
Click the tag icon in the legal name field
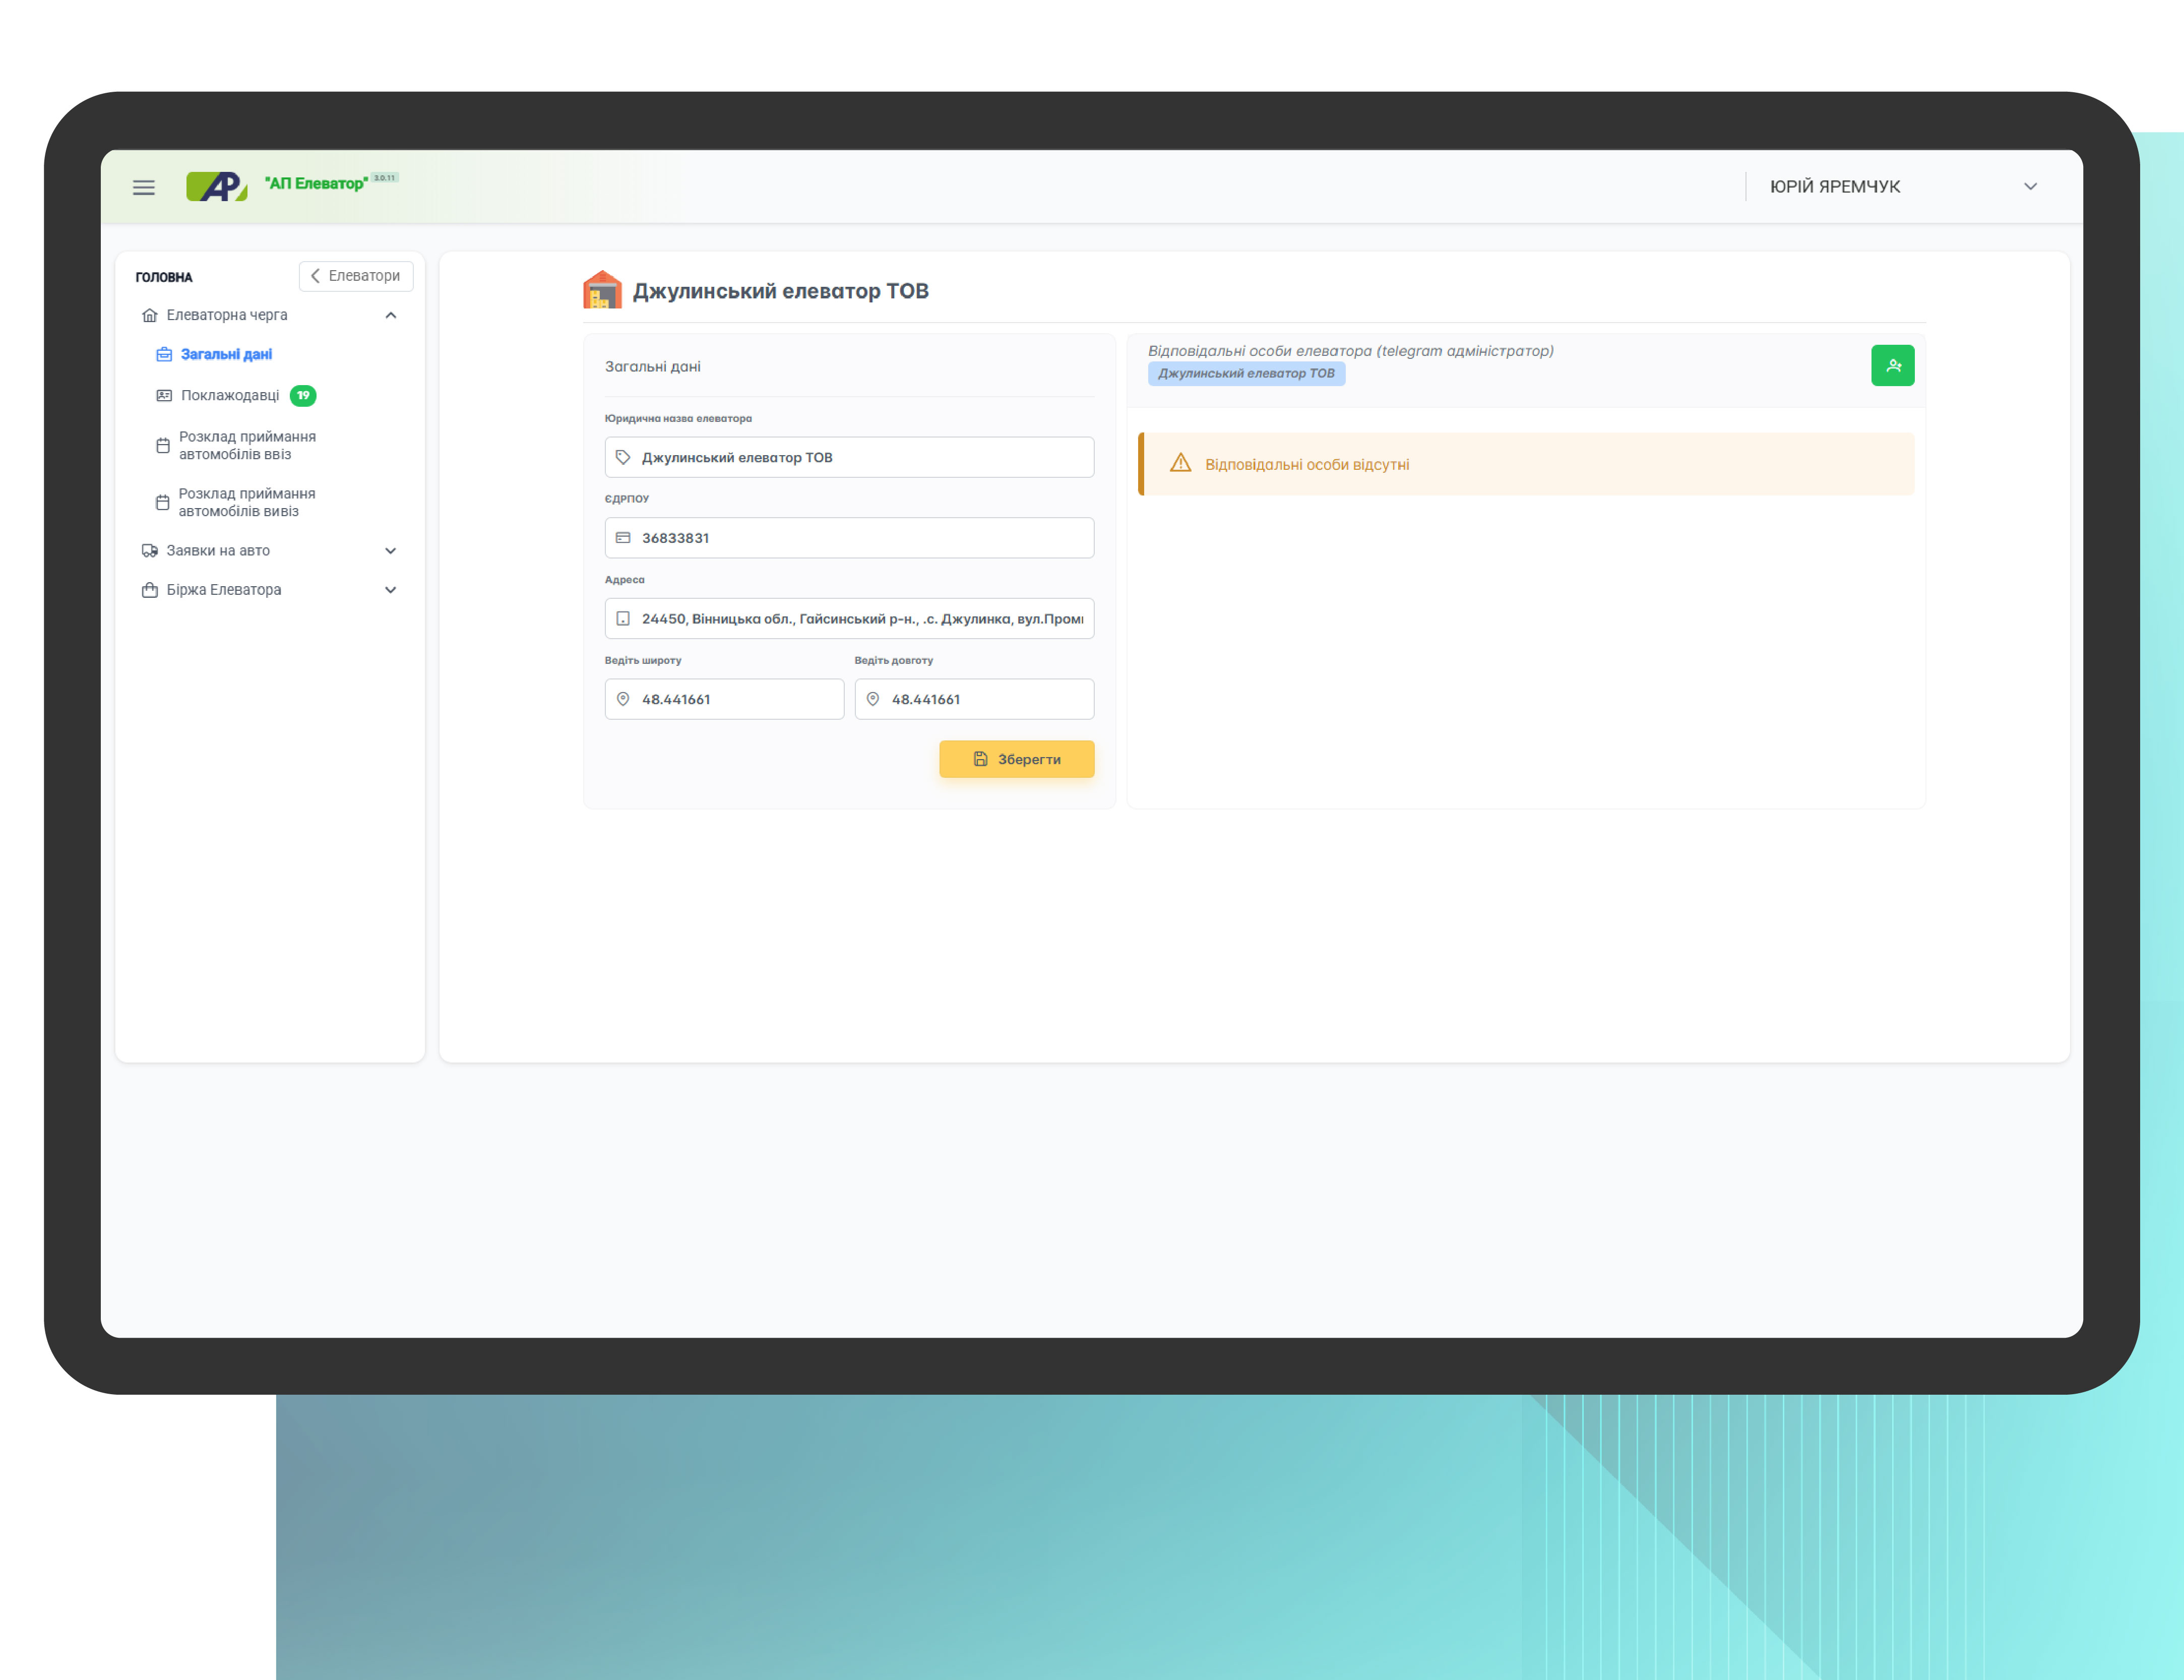[x=623, y=457]
